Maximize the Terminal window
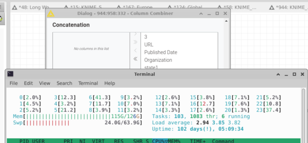The image size is (308, 143). click(294, 74)
